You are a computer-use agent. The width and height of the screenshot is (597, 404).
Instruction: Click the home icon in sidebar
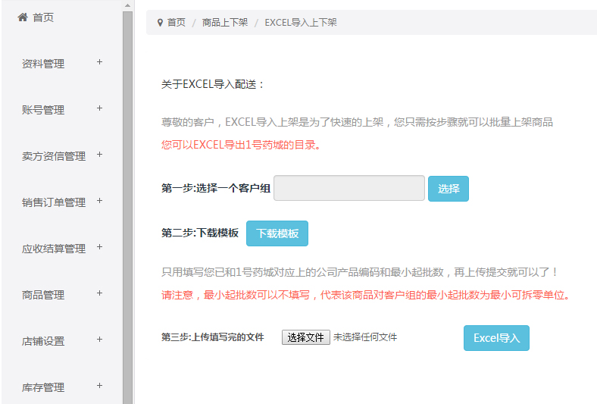tap(23, 17)
